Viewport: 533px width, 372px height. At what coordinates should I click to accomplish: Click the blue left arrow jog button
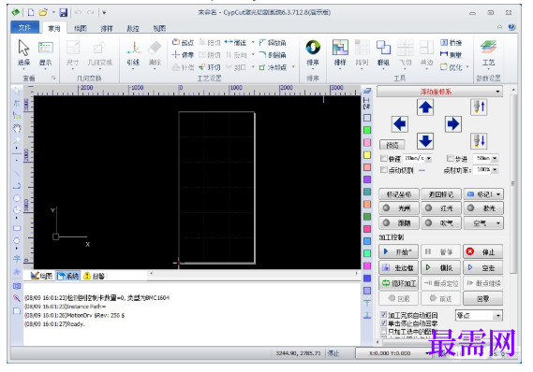coord(399,124)
